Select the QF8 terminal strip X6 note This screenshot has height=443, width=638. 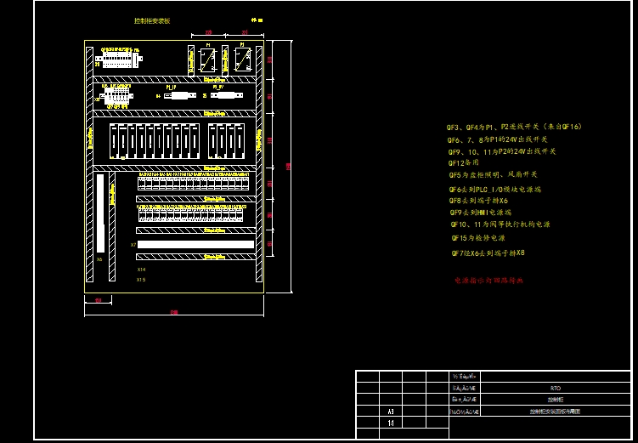(x=478, y=201)
